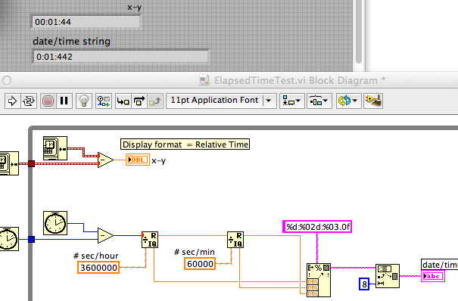Click the Abort Execution stop button
This screenshot has width=458, height=301.
pos(48,101)
